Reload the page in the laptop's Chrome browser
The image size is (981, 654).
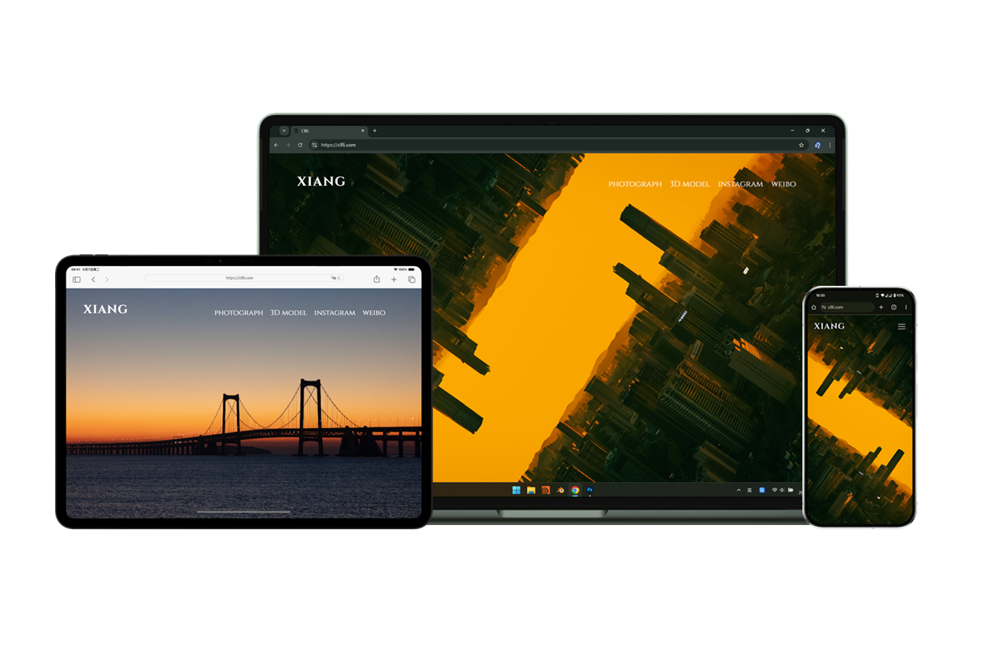point(300,145)
